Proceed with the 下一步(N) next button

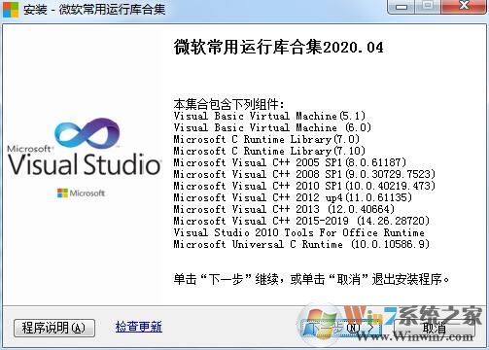341,328
